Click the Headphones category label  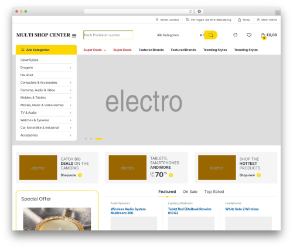click(233, 203)
